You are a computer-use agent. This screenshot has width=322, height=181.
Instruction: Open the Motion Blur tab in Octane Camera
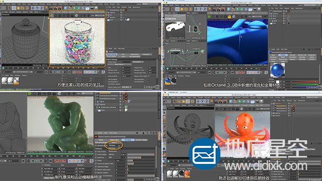pos(114,140)
